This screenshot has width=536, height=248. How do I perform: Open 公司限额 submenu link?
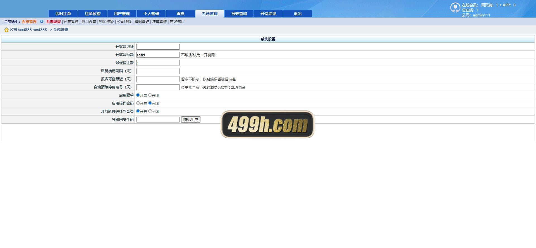(124, 21)
